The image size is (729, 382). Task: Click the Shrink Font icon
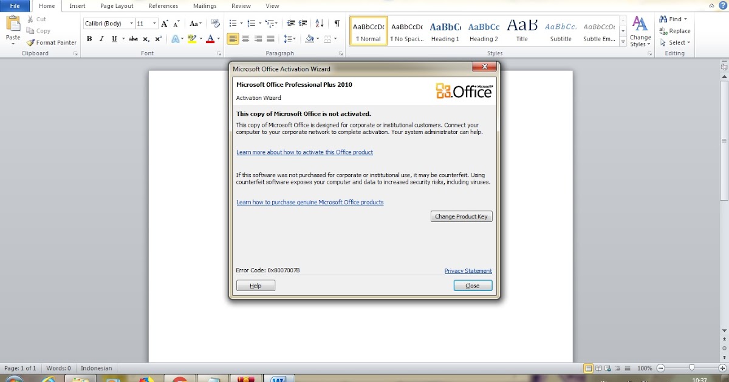(176, 24)
